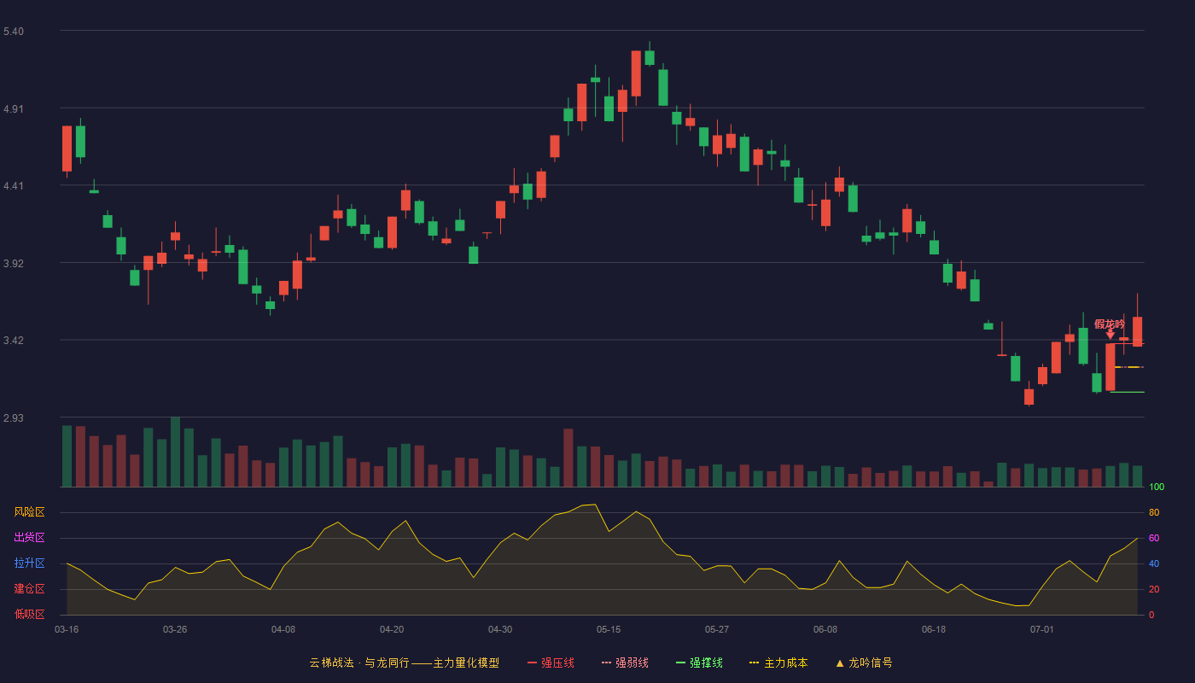
Task: Click the 07-01 date axis marker
Action: pos(1042,629)
